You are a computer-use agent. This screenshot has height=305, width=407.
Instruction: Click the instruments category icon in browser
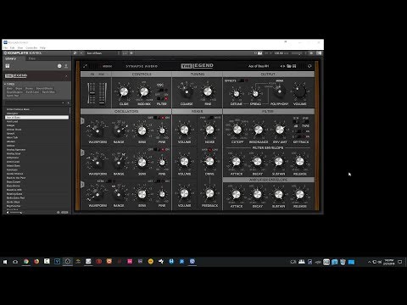(8, 66)
